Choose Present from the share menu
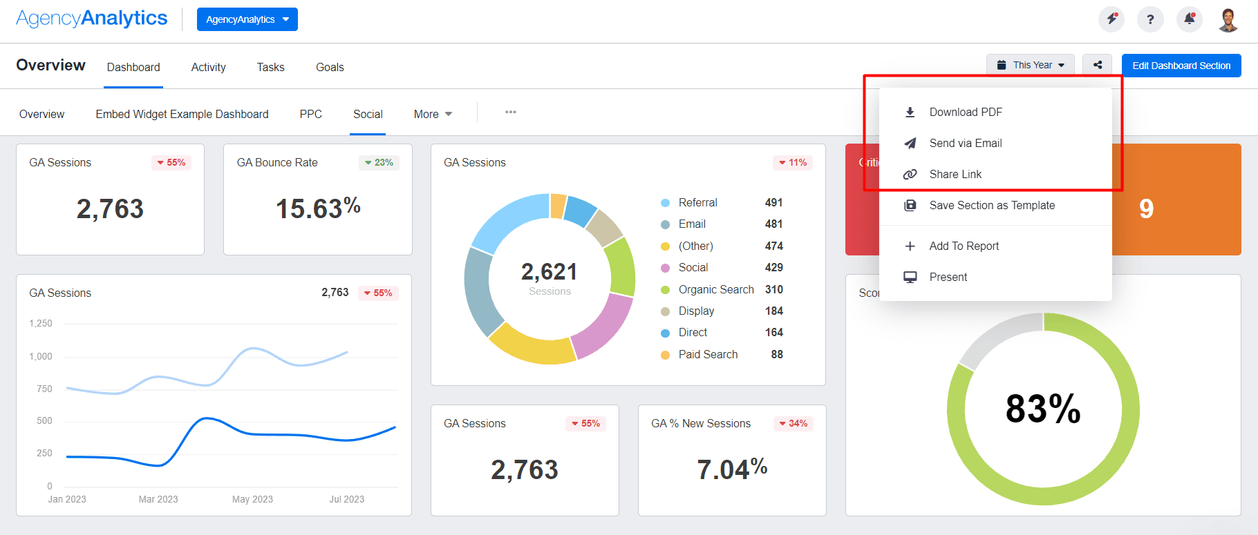This screenshot has width=1258, height=535. click(995, 277)
